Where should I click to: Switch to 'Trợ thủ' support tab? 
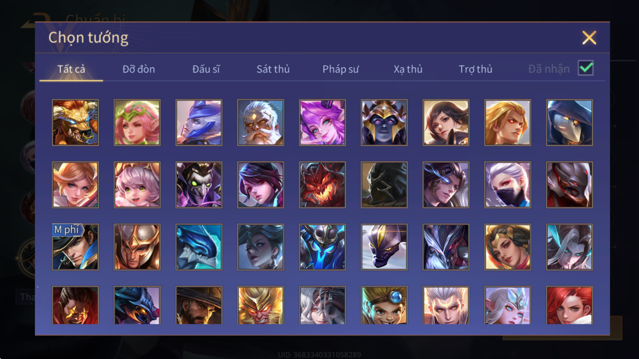click(x=475, y=69)
